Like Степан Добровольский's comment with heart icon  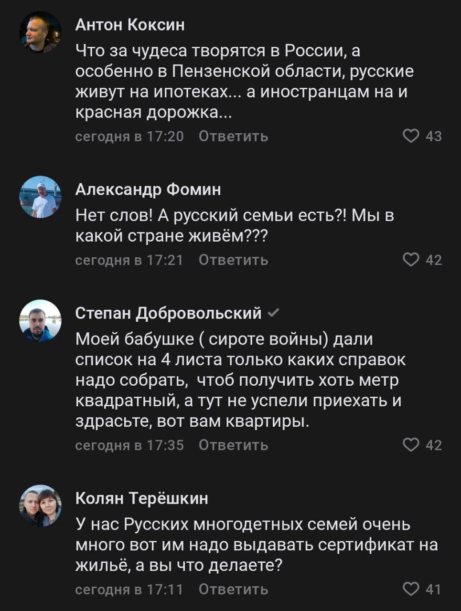(x=411, y=445)
